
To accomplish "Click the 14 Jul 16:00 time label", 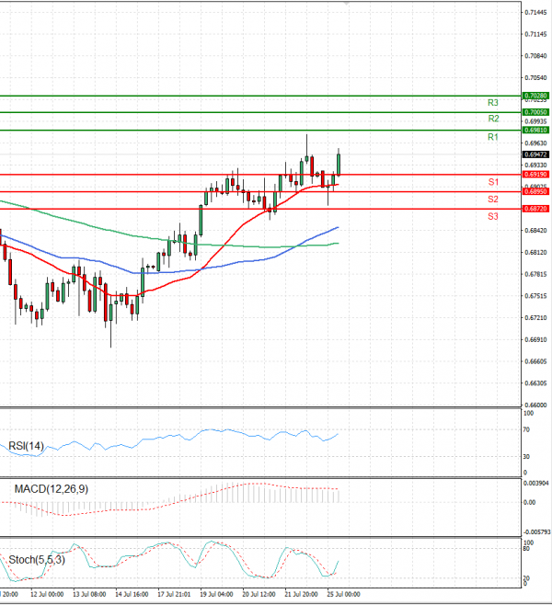I will tap(132, 594).
